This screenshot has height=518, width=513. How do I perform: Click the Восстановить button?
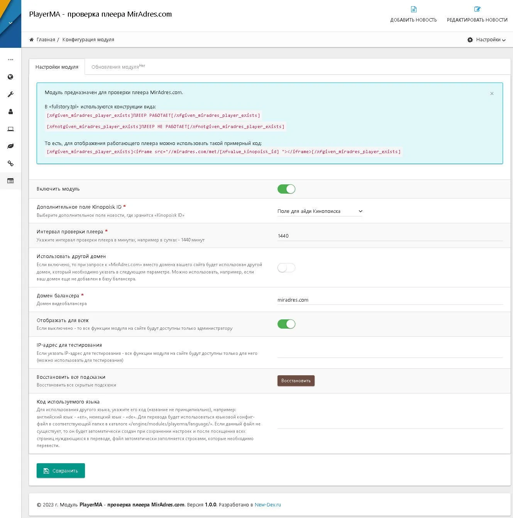pyautogui.click(x=296, y=381)
